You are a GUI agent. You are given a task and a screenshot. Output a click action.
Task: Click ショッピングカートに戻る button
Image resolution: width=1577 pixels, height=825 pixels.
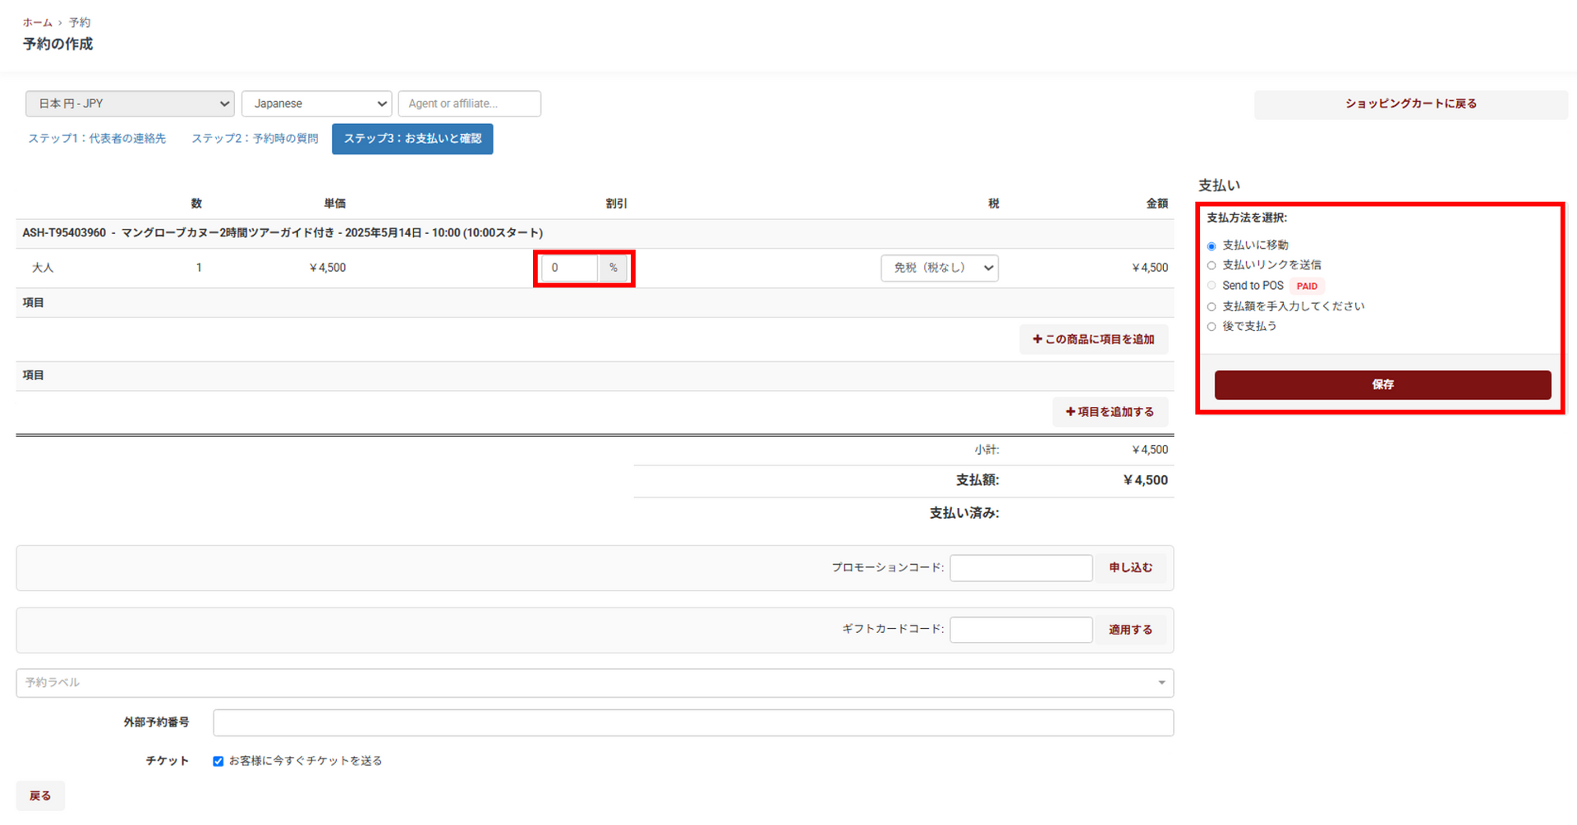pyautogui.click(x=1410, y=104)
